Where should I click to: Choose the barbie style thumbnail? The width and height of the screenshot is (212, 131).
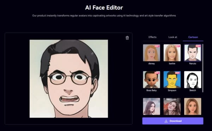click(172, 53)
